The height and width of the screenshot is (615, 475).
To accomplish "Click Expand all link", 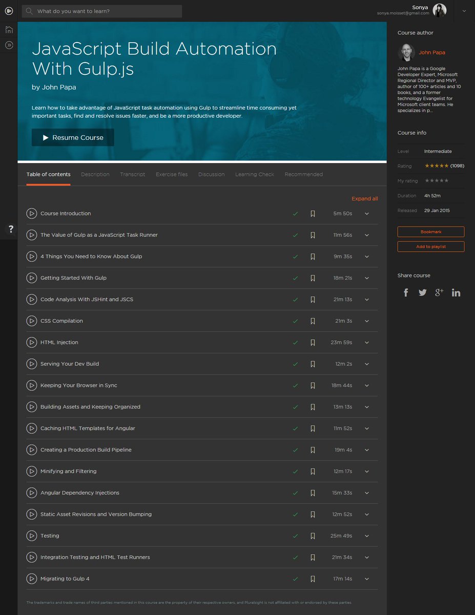I will tap(365, 199).
